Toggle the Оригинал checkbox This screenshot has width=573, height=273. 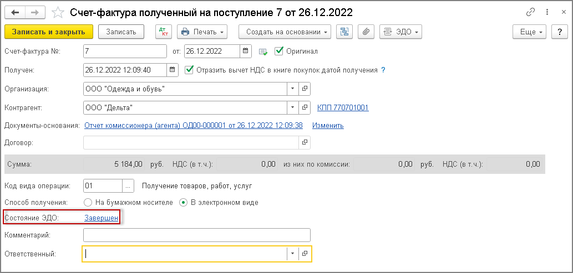point(279,51)
